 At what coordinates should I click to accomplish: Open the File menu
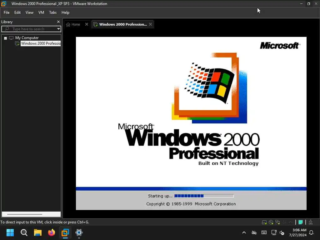click(x=7, y=12)
